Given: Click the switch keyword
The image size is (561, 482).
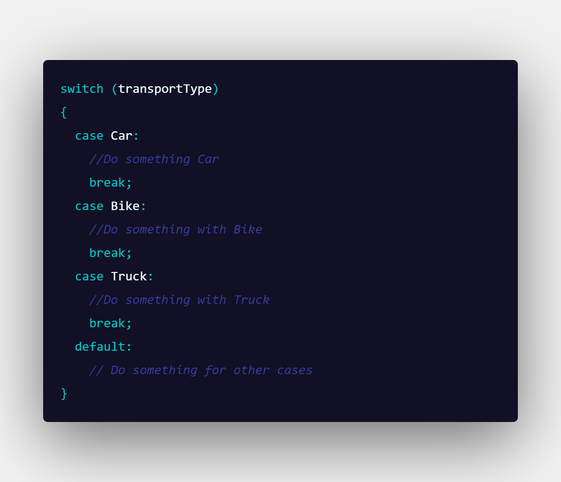Looking at the screenshot, I should [x=82, y=89].
